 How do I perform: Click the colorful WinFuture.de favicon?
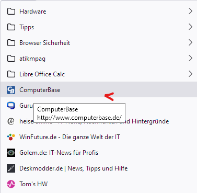[x=11, y=137]
